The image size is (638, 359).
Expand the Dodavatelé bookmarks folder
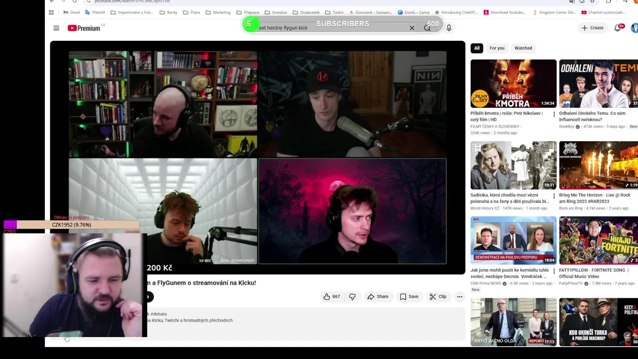click(306, 12)
